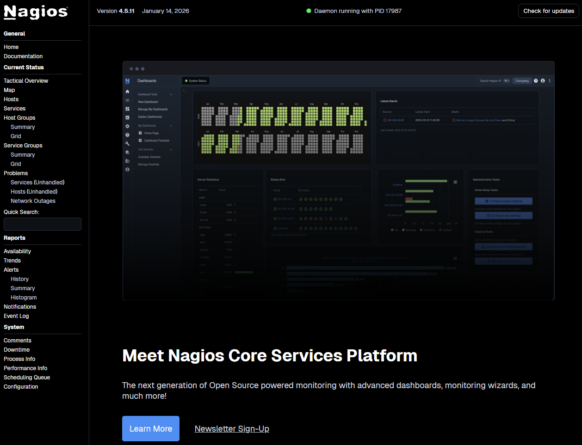
Task: Collapse the My Dashboards section
Action: click(171, 126)
